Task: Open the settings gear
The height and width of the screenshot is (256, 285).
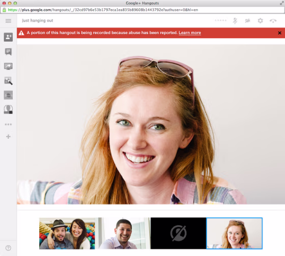Action: pyautogui.click(x=260, y=21)
